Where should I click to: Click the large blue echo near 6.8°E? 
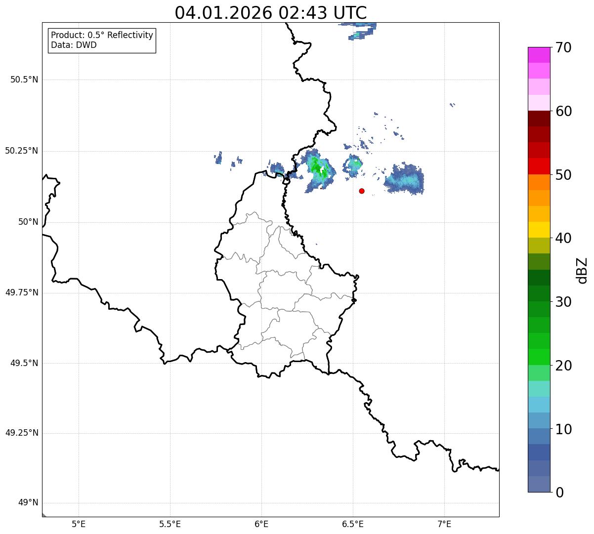point(404,179)
